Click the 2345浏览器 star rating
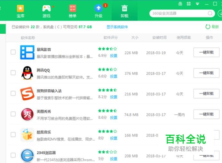 [x=107, y=152]
